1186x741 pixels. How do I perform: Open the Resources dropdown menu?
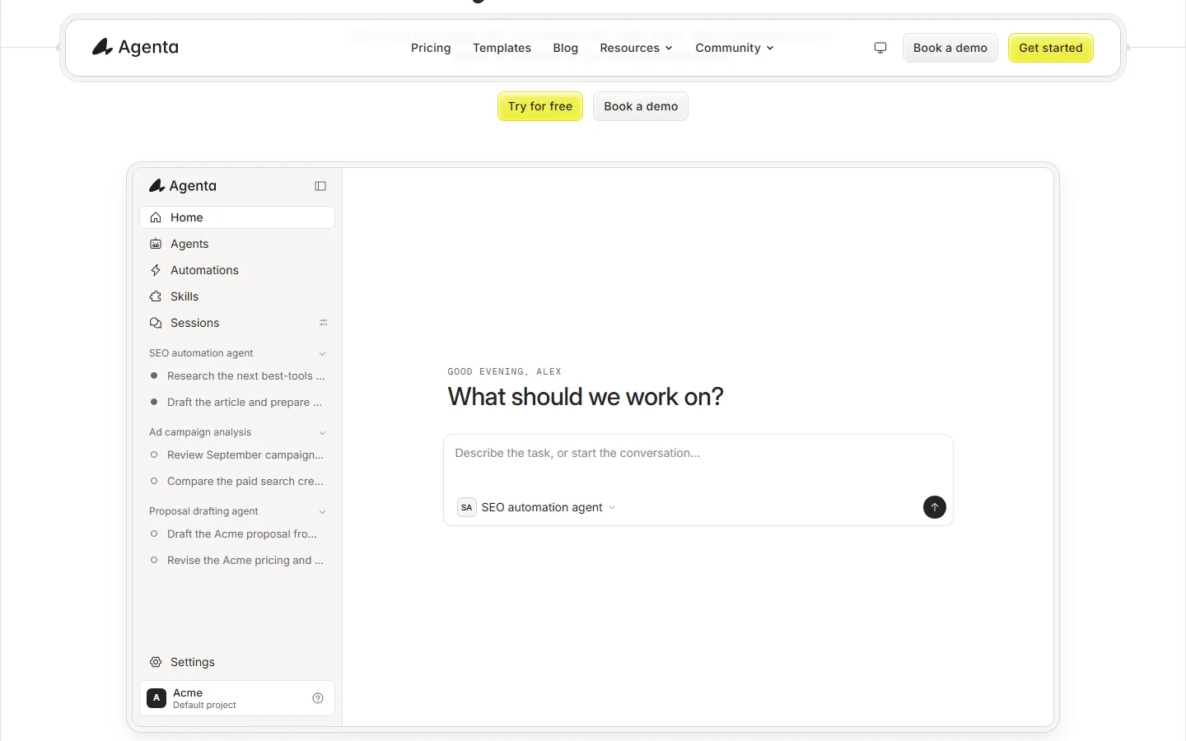[x=636, y=48]
